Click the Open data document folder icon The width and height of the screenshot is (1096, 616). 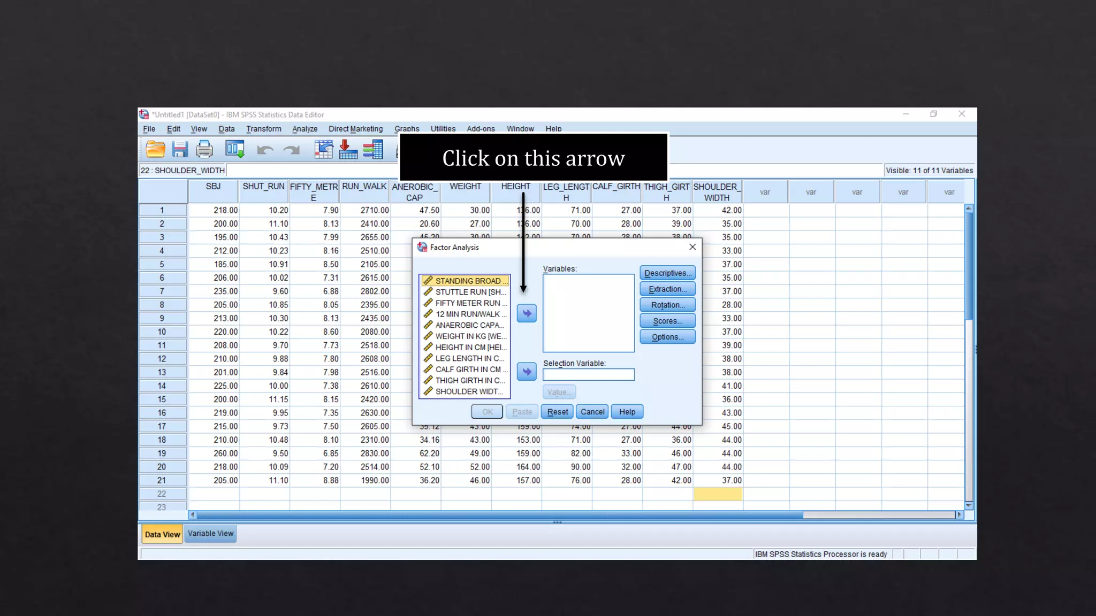pyautogui.click(x=155, y=149)
